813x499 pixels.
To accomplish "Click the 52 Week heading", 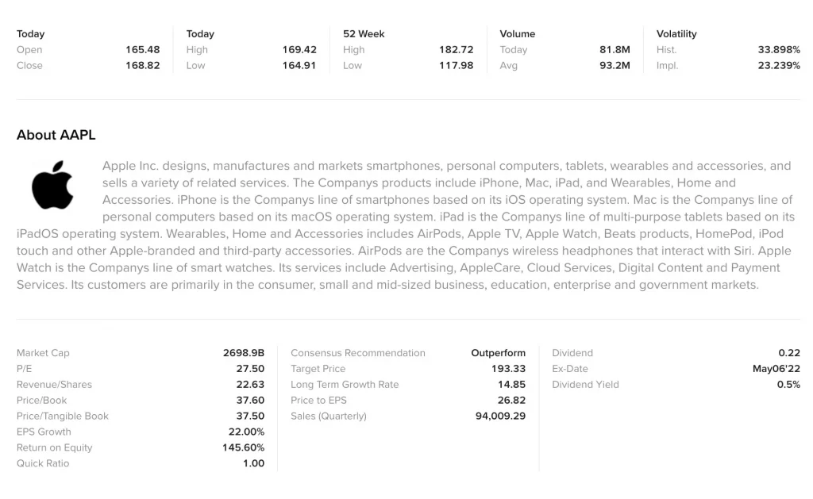I will 364,34.
